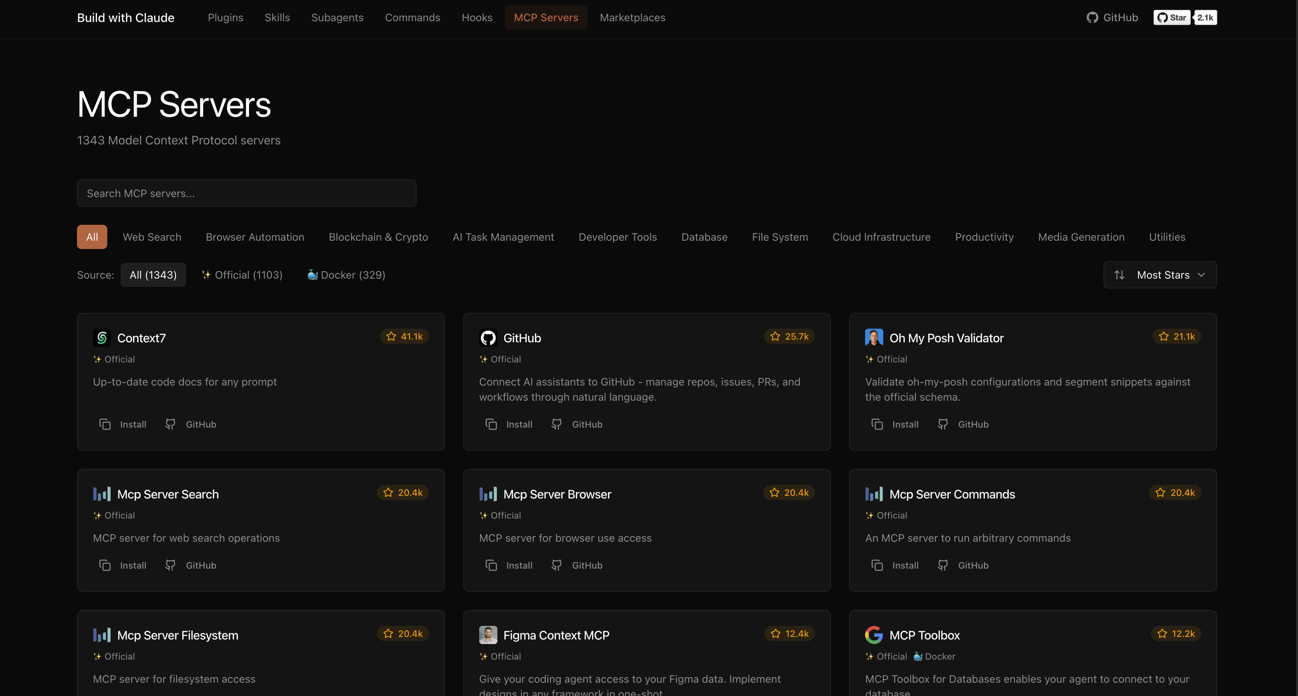Select the Database category filter
The width and height of the screenshot is (1298, 696).
click(704, 237)
